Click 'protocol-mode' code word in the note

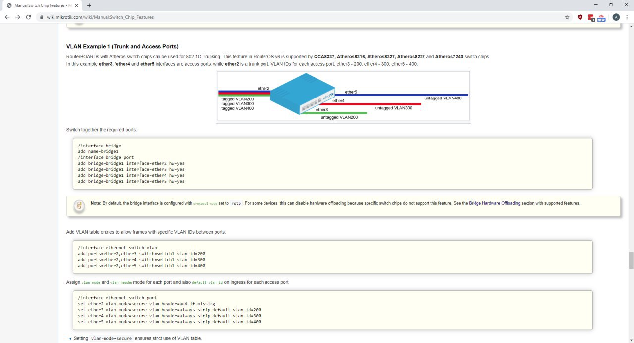[206, 204]
